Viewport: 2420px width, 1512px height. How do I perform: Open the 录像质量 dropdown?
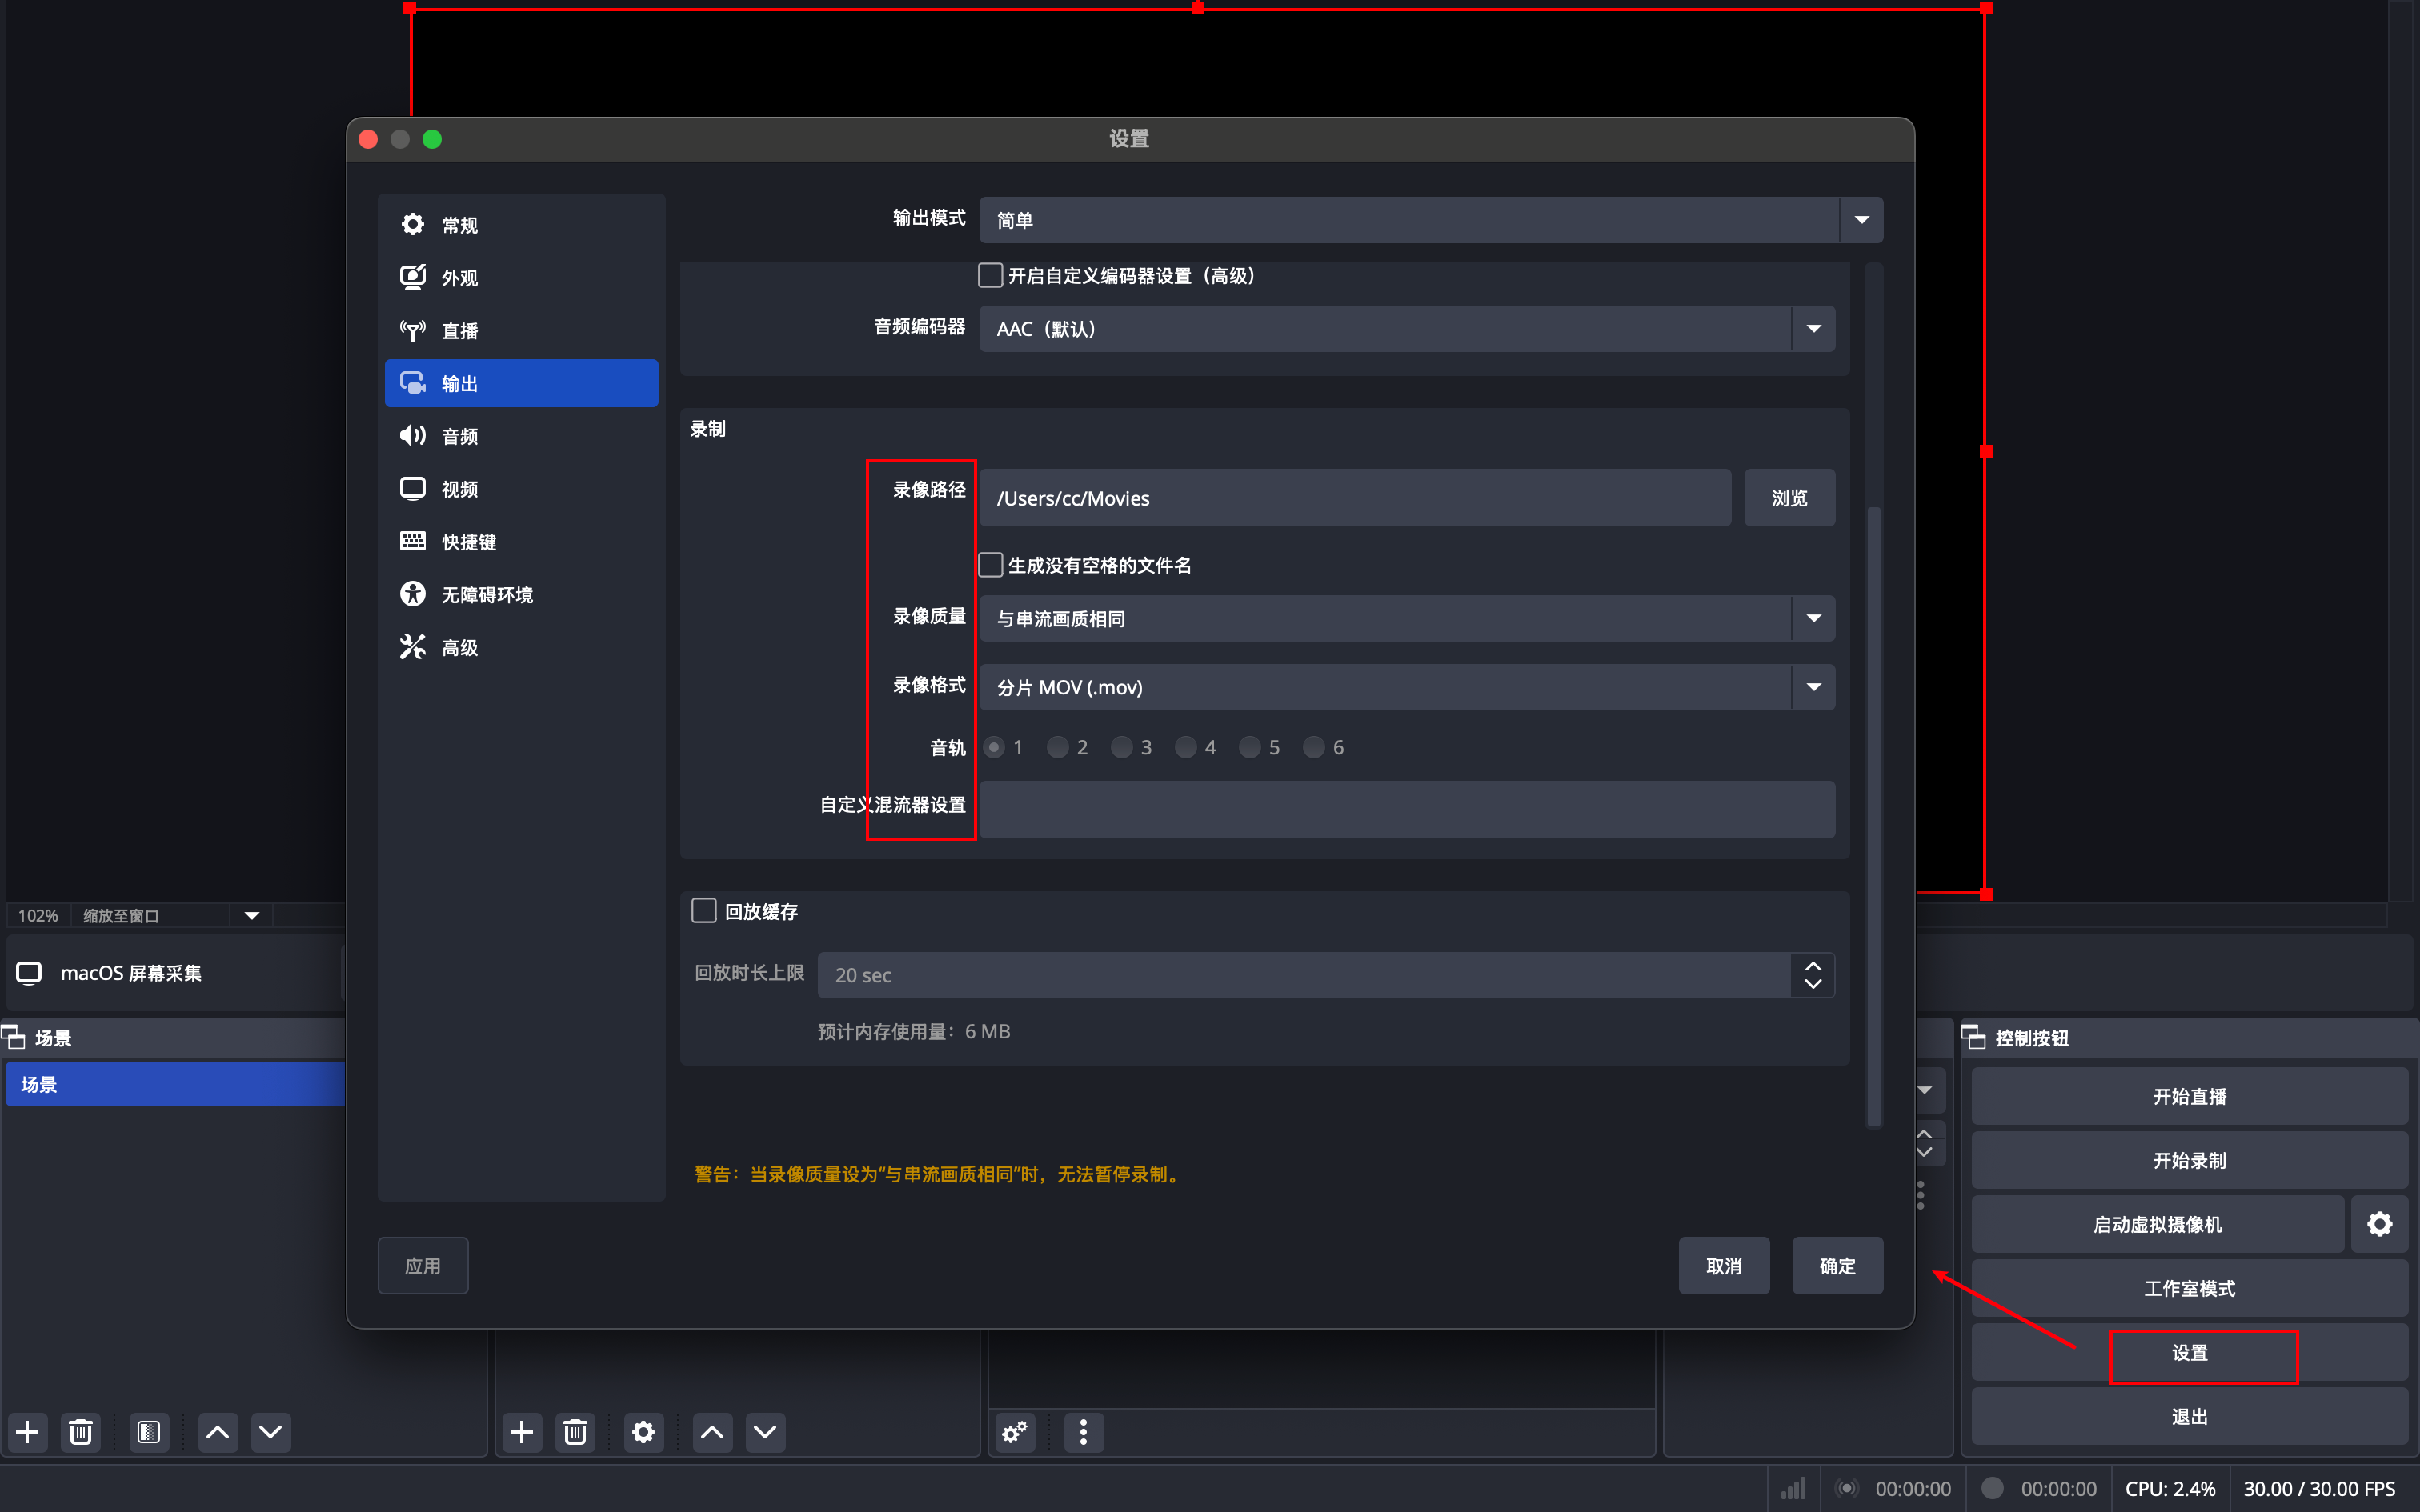click(1406, 618)
